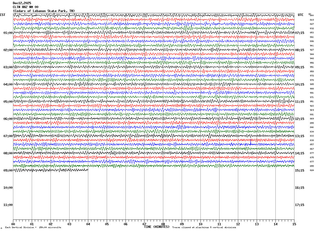Click the DC offset value "886"

pyautogui.click(x=312, y=41)
